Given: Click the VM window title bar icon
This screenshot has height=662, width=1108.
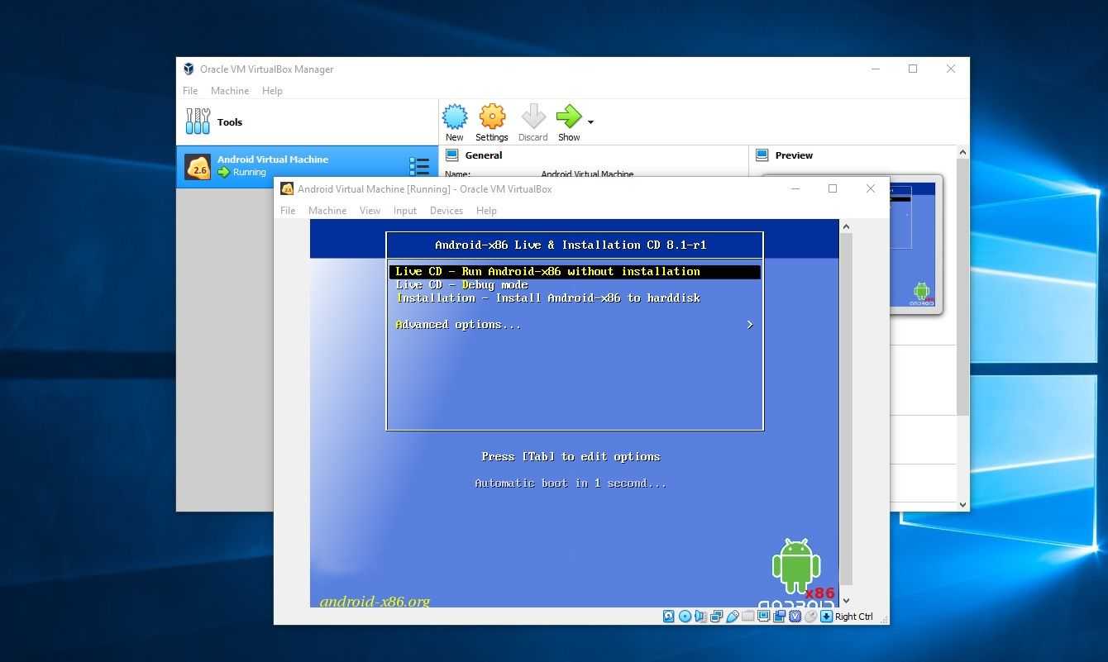Looking at the screenshot, I should pos(287,188).
